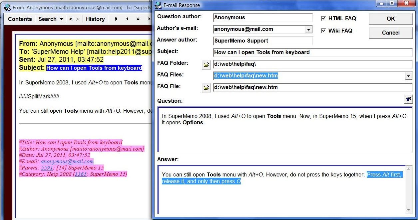This screenshot has height=220, width=418.
Task: Click the 'Answer:' label above the answer box
Action: point(168,159)
